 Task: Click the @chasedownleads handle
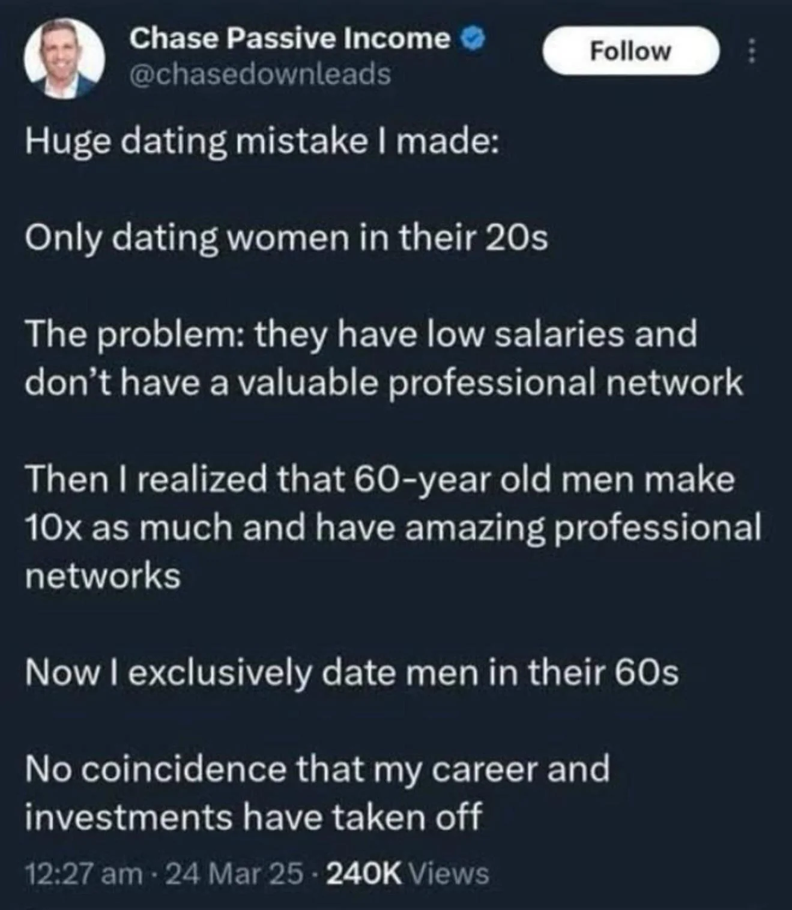(261, 74)
